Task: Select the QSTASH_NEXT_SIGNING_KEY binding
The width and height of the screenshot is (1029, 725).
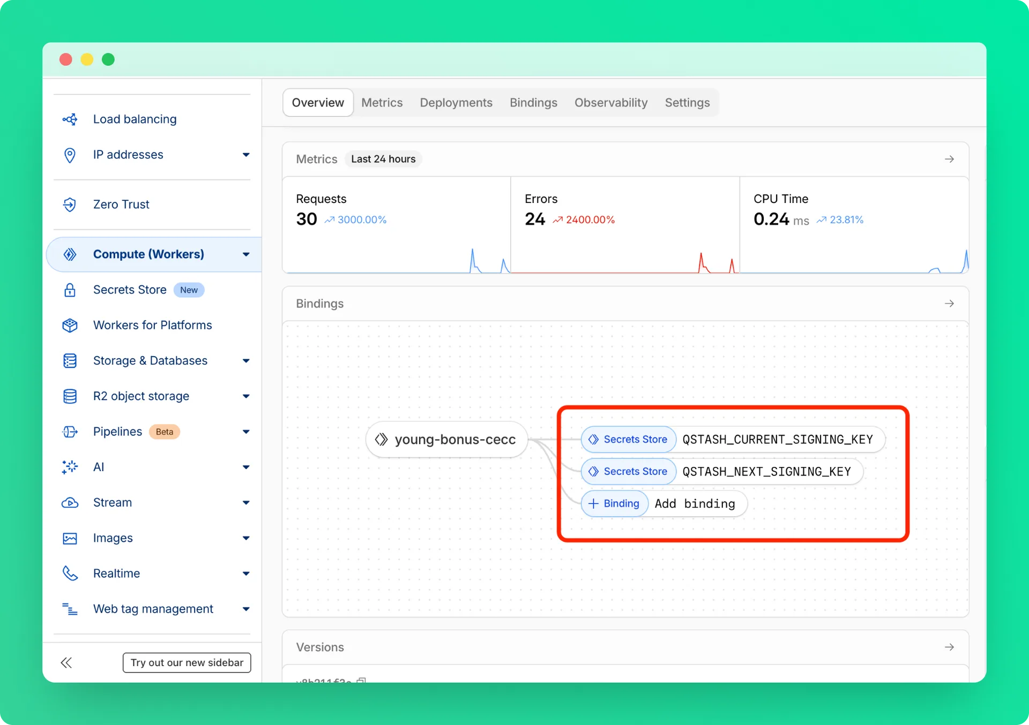Action: pyautogui.click(x=722, y=472)
